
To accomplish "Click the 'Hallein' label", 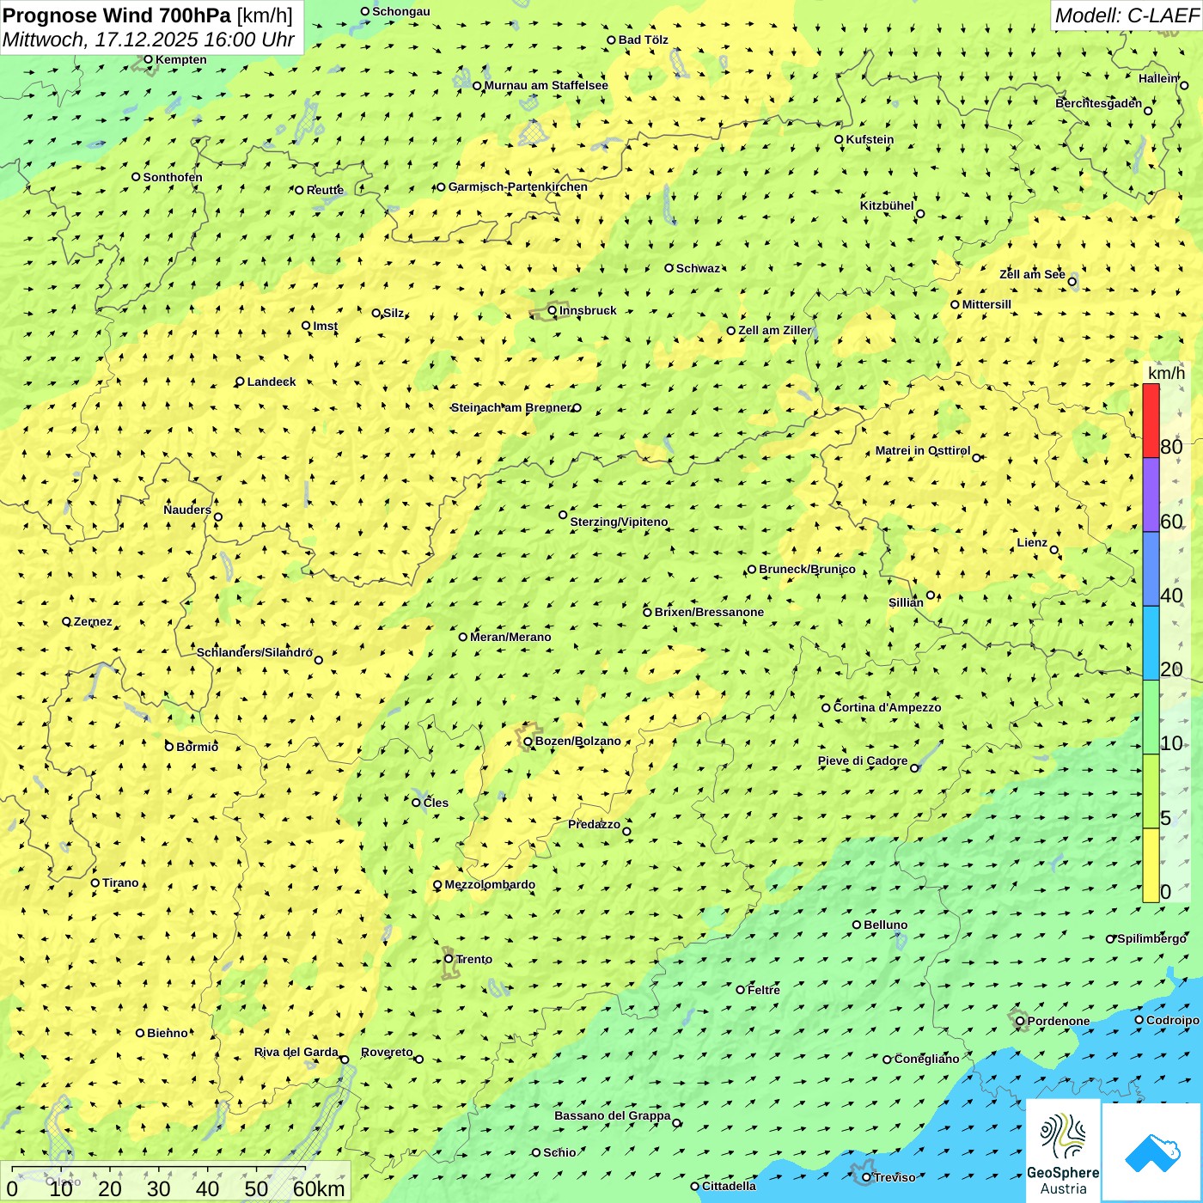I will [1157, 78].
